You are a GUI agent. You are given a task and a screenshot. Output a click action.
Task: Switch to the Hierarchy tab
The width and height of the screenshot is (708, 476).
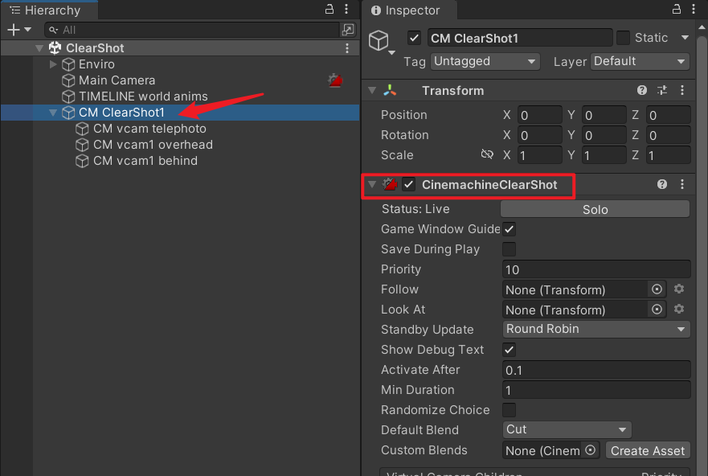point(49,10)
